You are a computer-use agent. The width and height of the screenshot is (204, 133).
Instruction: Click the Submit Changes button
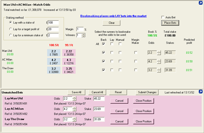tap(147, 92)
